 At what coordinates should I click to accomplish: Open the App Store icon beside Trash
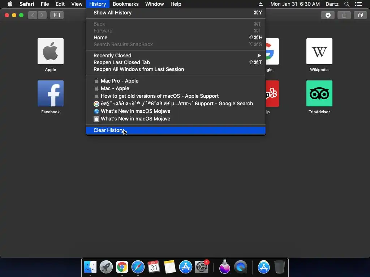[263, 267]
